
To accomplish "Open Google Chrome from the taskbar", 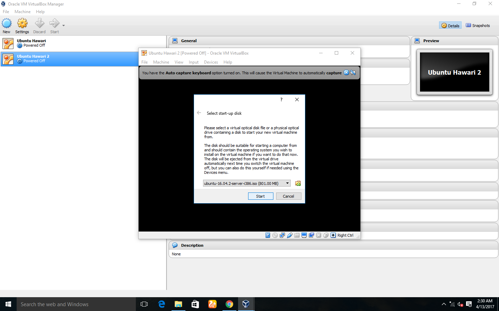I will pyautogui.click(x=229, y=304).
